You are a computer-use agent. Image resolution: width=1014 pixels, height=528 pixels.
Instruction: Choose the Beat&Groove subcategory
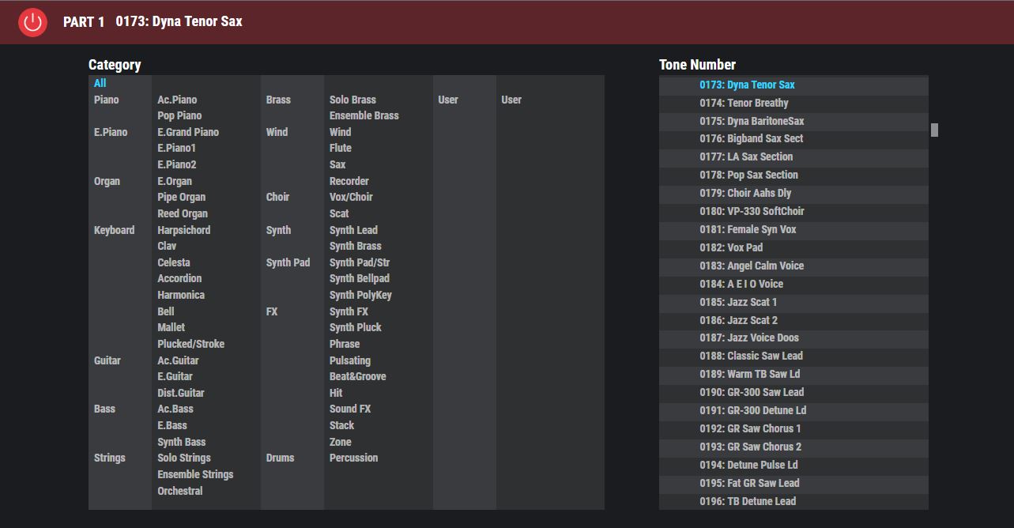357,376
